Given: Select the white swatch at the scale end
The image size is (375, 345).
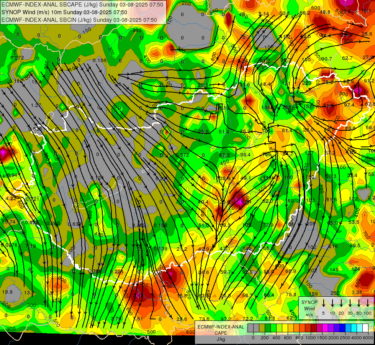Looking at the screenshot, I should [365, 328].
